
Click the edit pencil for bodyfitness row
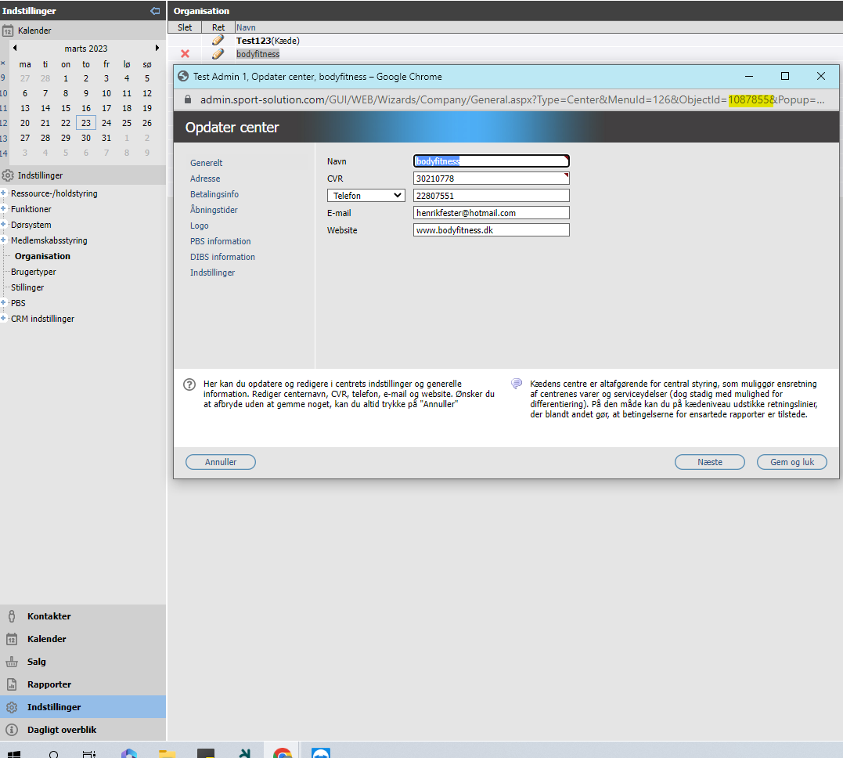click(218, 54)
